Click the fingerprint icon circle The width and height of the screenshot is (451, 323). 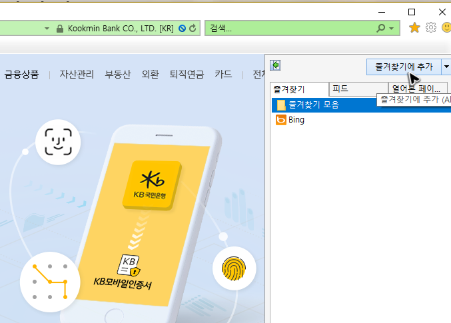click(234, 269)
